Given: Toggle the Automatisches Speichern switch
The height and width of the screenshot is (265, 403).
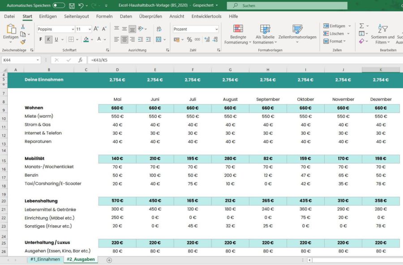Looking at the screenshot, I should (x=59, y=5).
